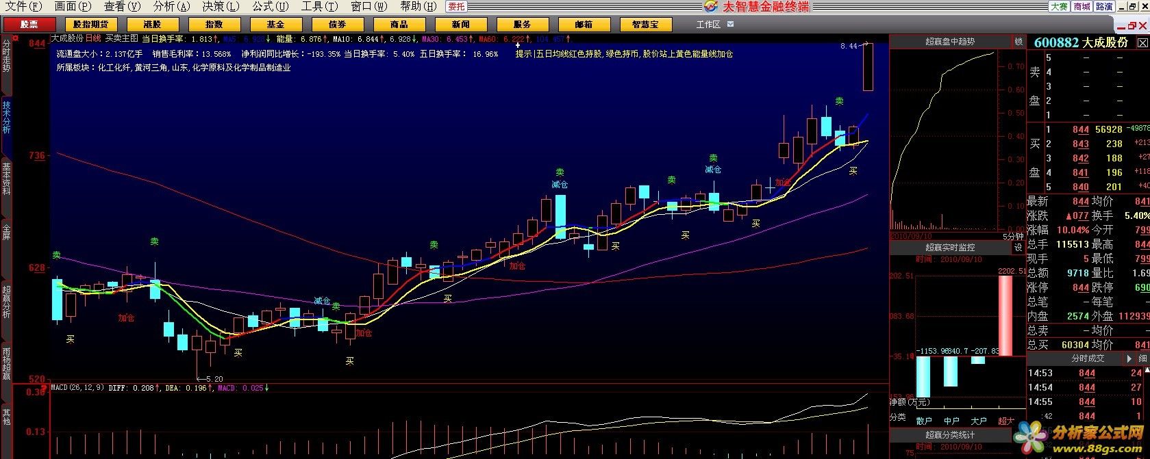Click the 日线 period label

point(92,38)
